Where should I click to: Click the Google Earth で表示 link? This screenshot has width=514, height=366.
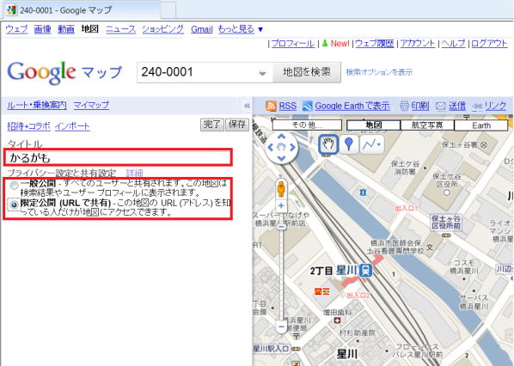coord(352,106)
